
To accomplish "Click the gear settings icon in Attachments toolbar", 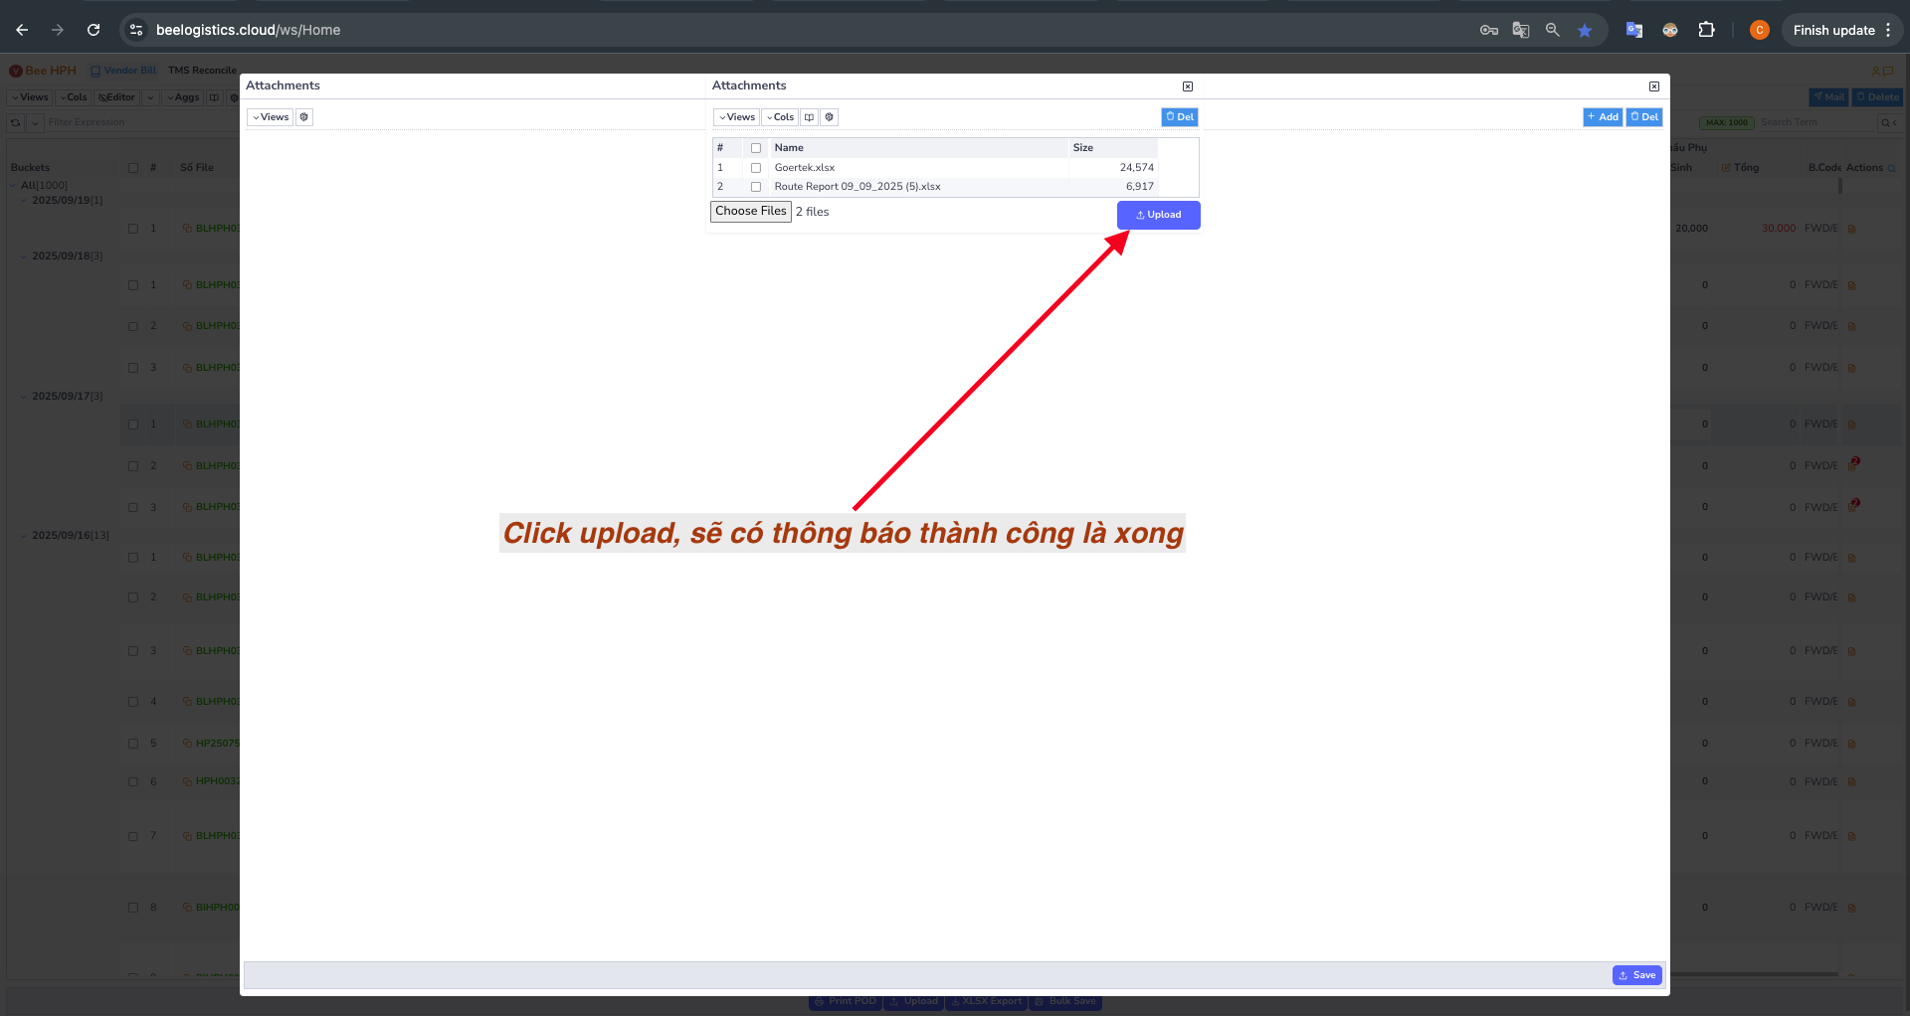I will tap(829, 116).
